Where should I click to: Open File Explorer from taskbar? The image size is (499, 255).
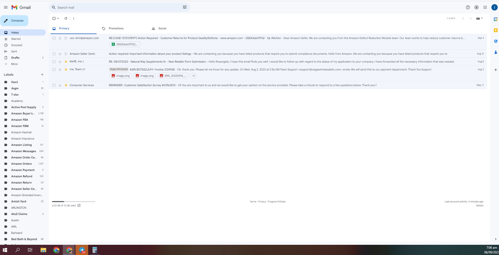(43, 250)
